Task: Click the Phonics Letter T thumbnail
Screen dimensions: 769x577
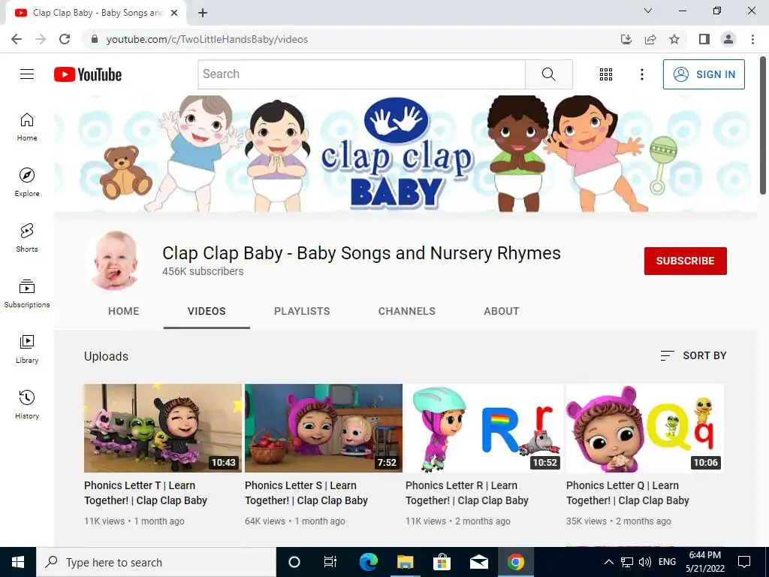Action: click(x=163, y=428)
